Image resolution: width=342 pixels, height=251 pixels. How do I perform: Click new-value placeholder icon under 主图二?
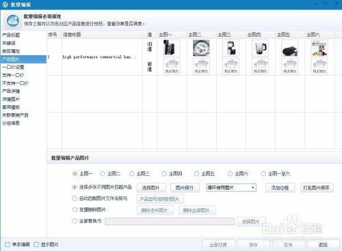coord(201,66)
